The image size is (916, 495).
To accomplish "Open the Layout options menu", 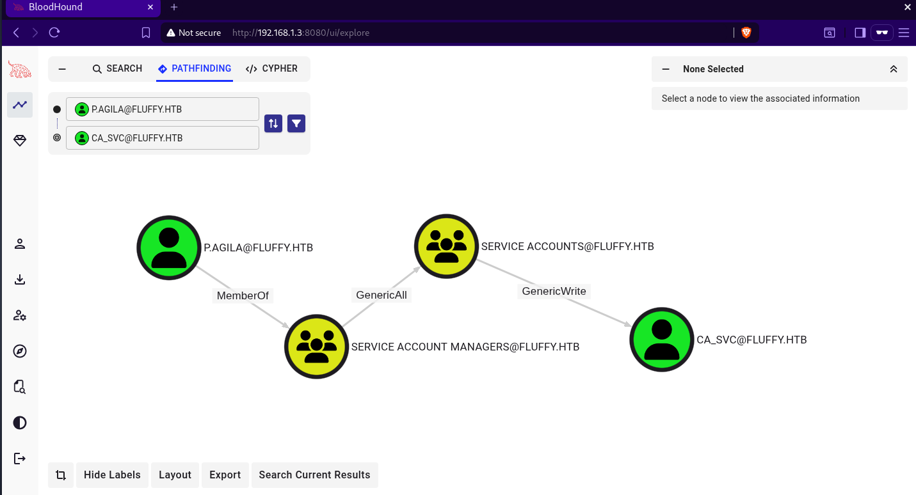I will [175, 475].
